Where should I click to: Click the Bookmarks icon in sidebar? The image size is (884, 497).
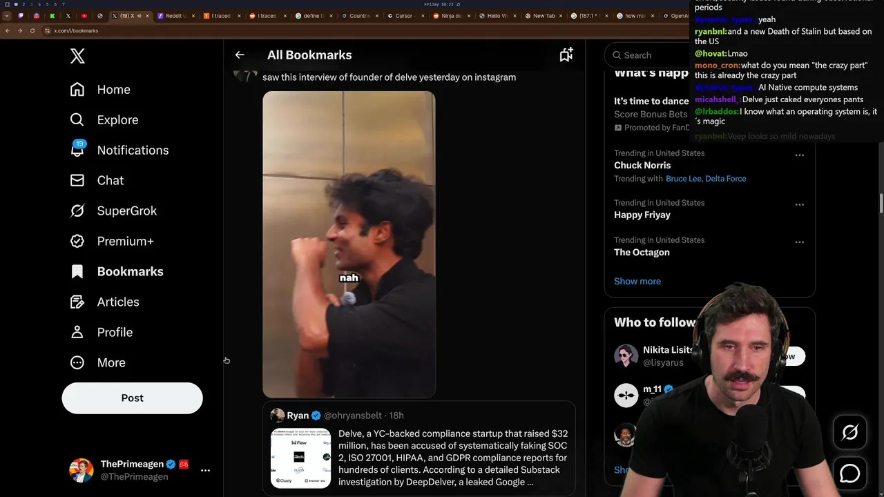pyautogui.click(x=77, y=271)
